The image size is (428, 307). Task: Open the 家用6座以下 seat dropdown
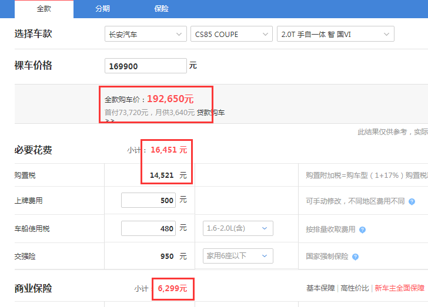pos(238,256)
